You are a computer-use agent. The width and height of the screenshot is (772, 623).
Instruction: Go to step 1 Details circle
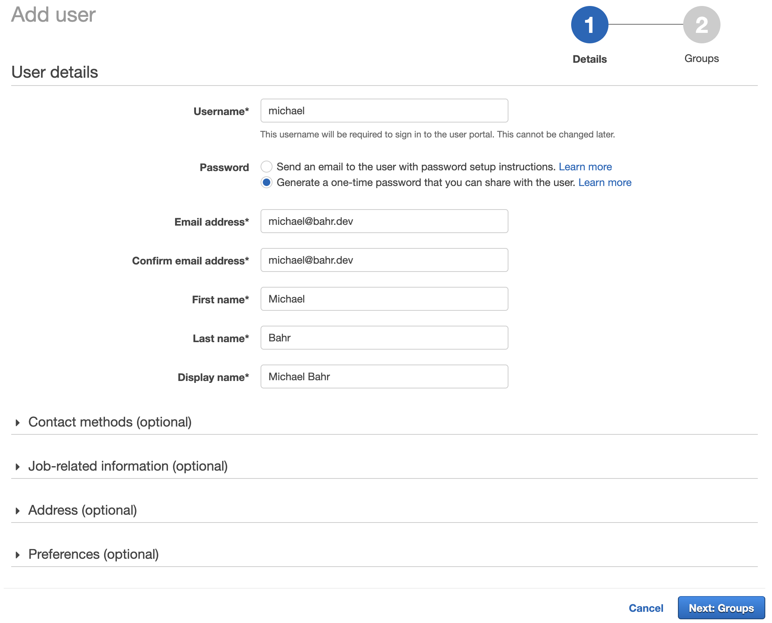point(589,25)
